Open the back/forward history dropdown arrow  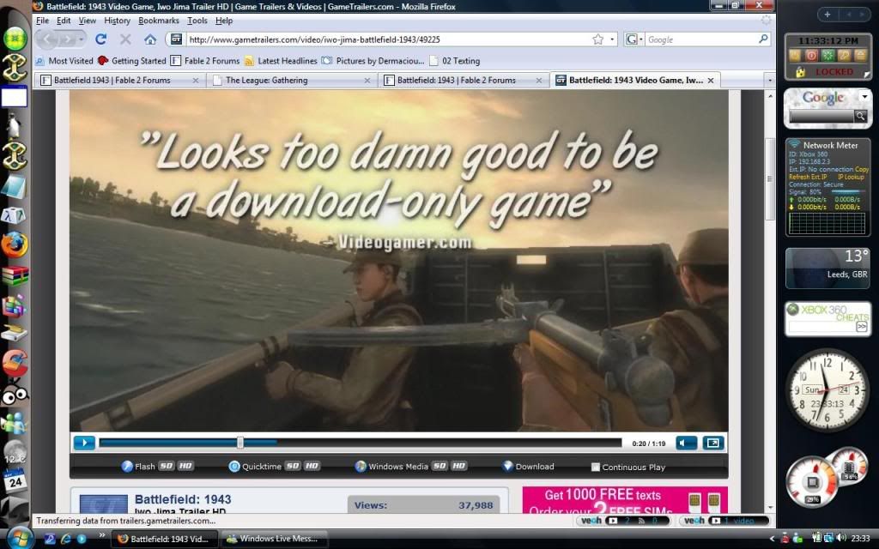pos(82,39)
